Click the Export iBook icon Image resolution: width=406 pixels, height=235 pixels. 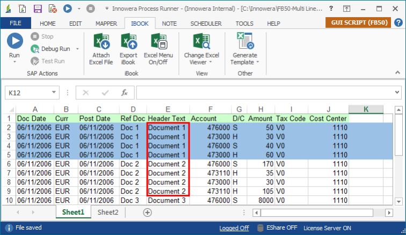[128, 41]
